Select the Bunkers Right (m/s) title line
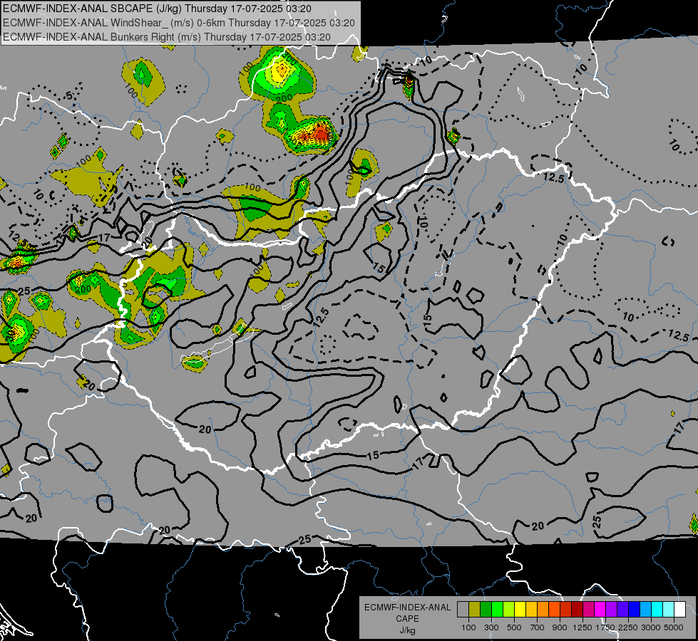 point(167,37)
